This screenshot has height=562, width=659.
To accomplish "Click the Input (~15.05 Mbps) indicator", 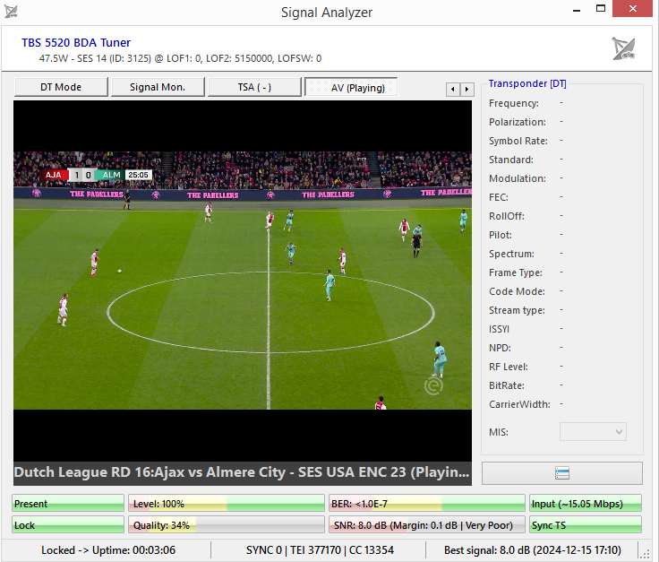I will (586, 503).
